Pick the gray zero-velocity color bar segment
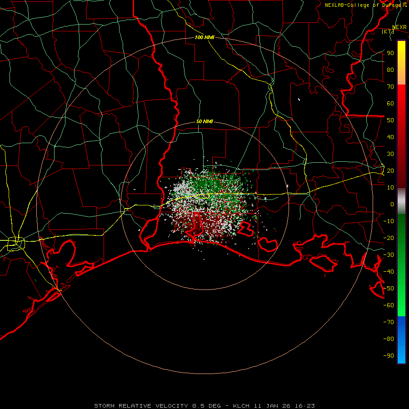The image size is (409, 409). pyautogui.click(x=401, y=201)
